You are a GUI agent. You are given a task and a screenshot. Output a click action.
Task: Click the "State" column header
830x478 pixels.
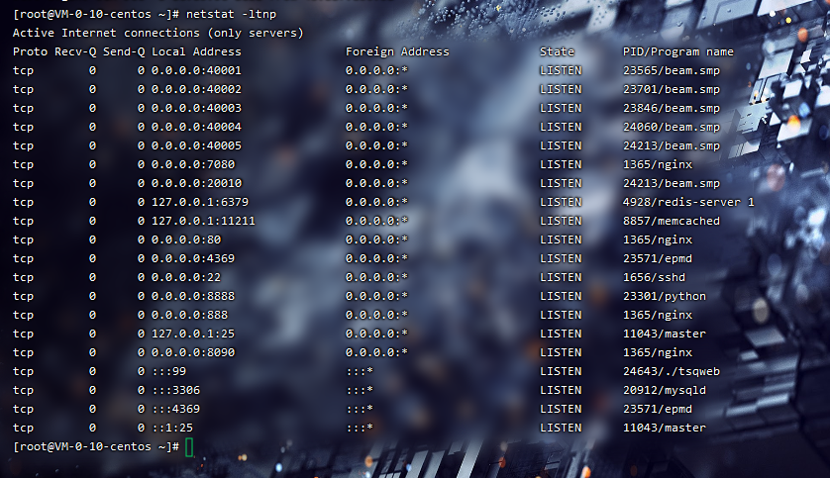[557, 51]
